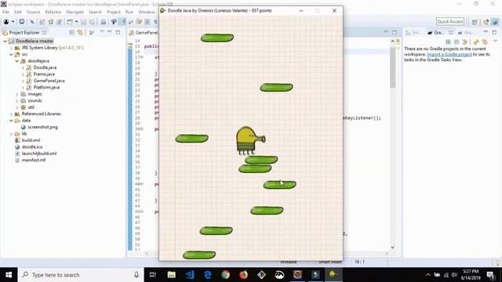Open Project Explorer View Menu arrow
This screenshot has height=282, width=502.
click(x=102, y=32)
